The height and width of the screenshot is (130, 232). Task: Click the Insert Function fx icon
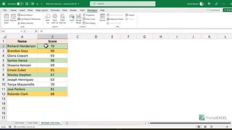click(x=36, y=31)
